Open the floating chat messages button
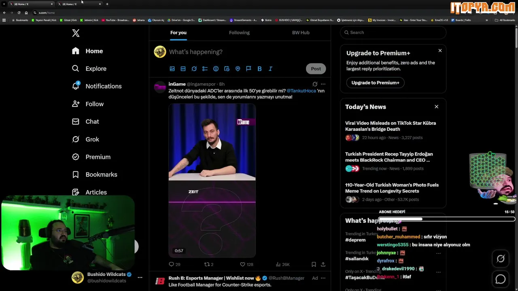 click(501, 279)
